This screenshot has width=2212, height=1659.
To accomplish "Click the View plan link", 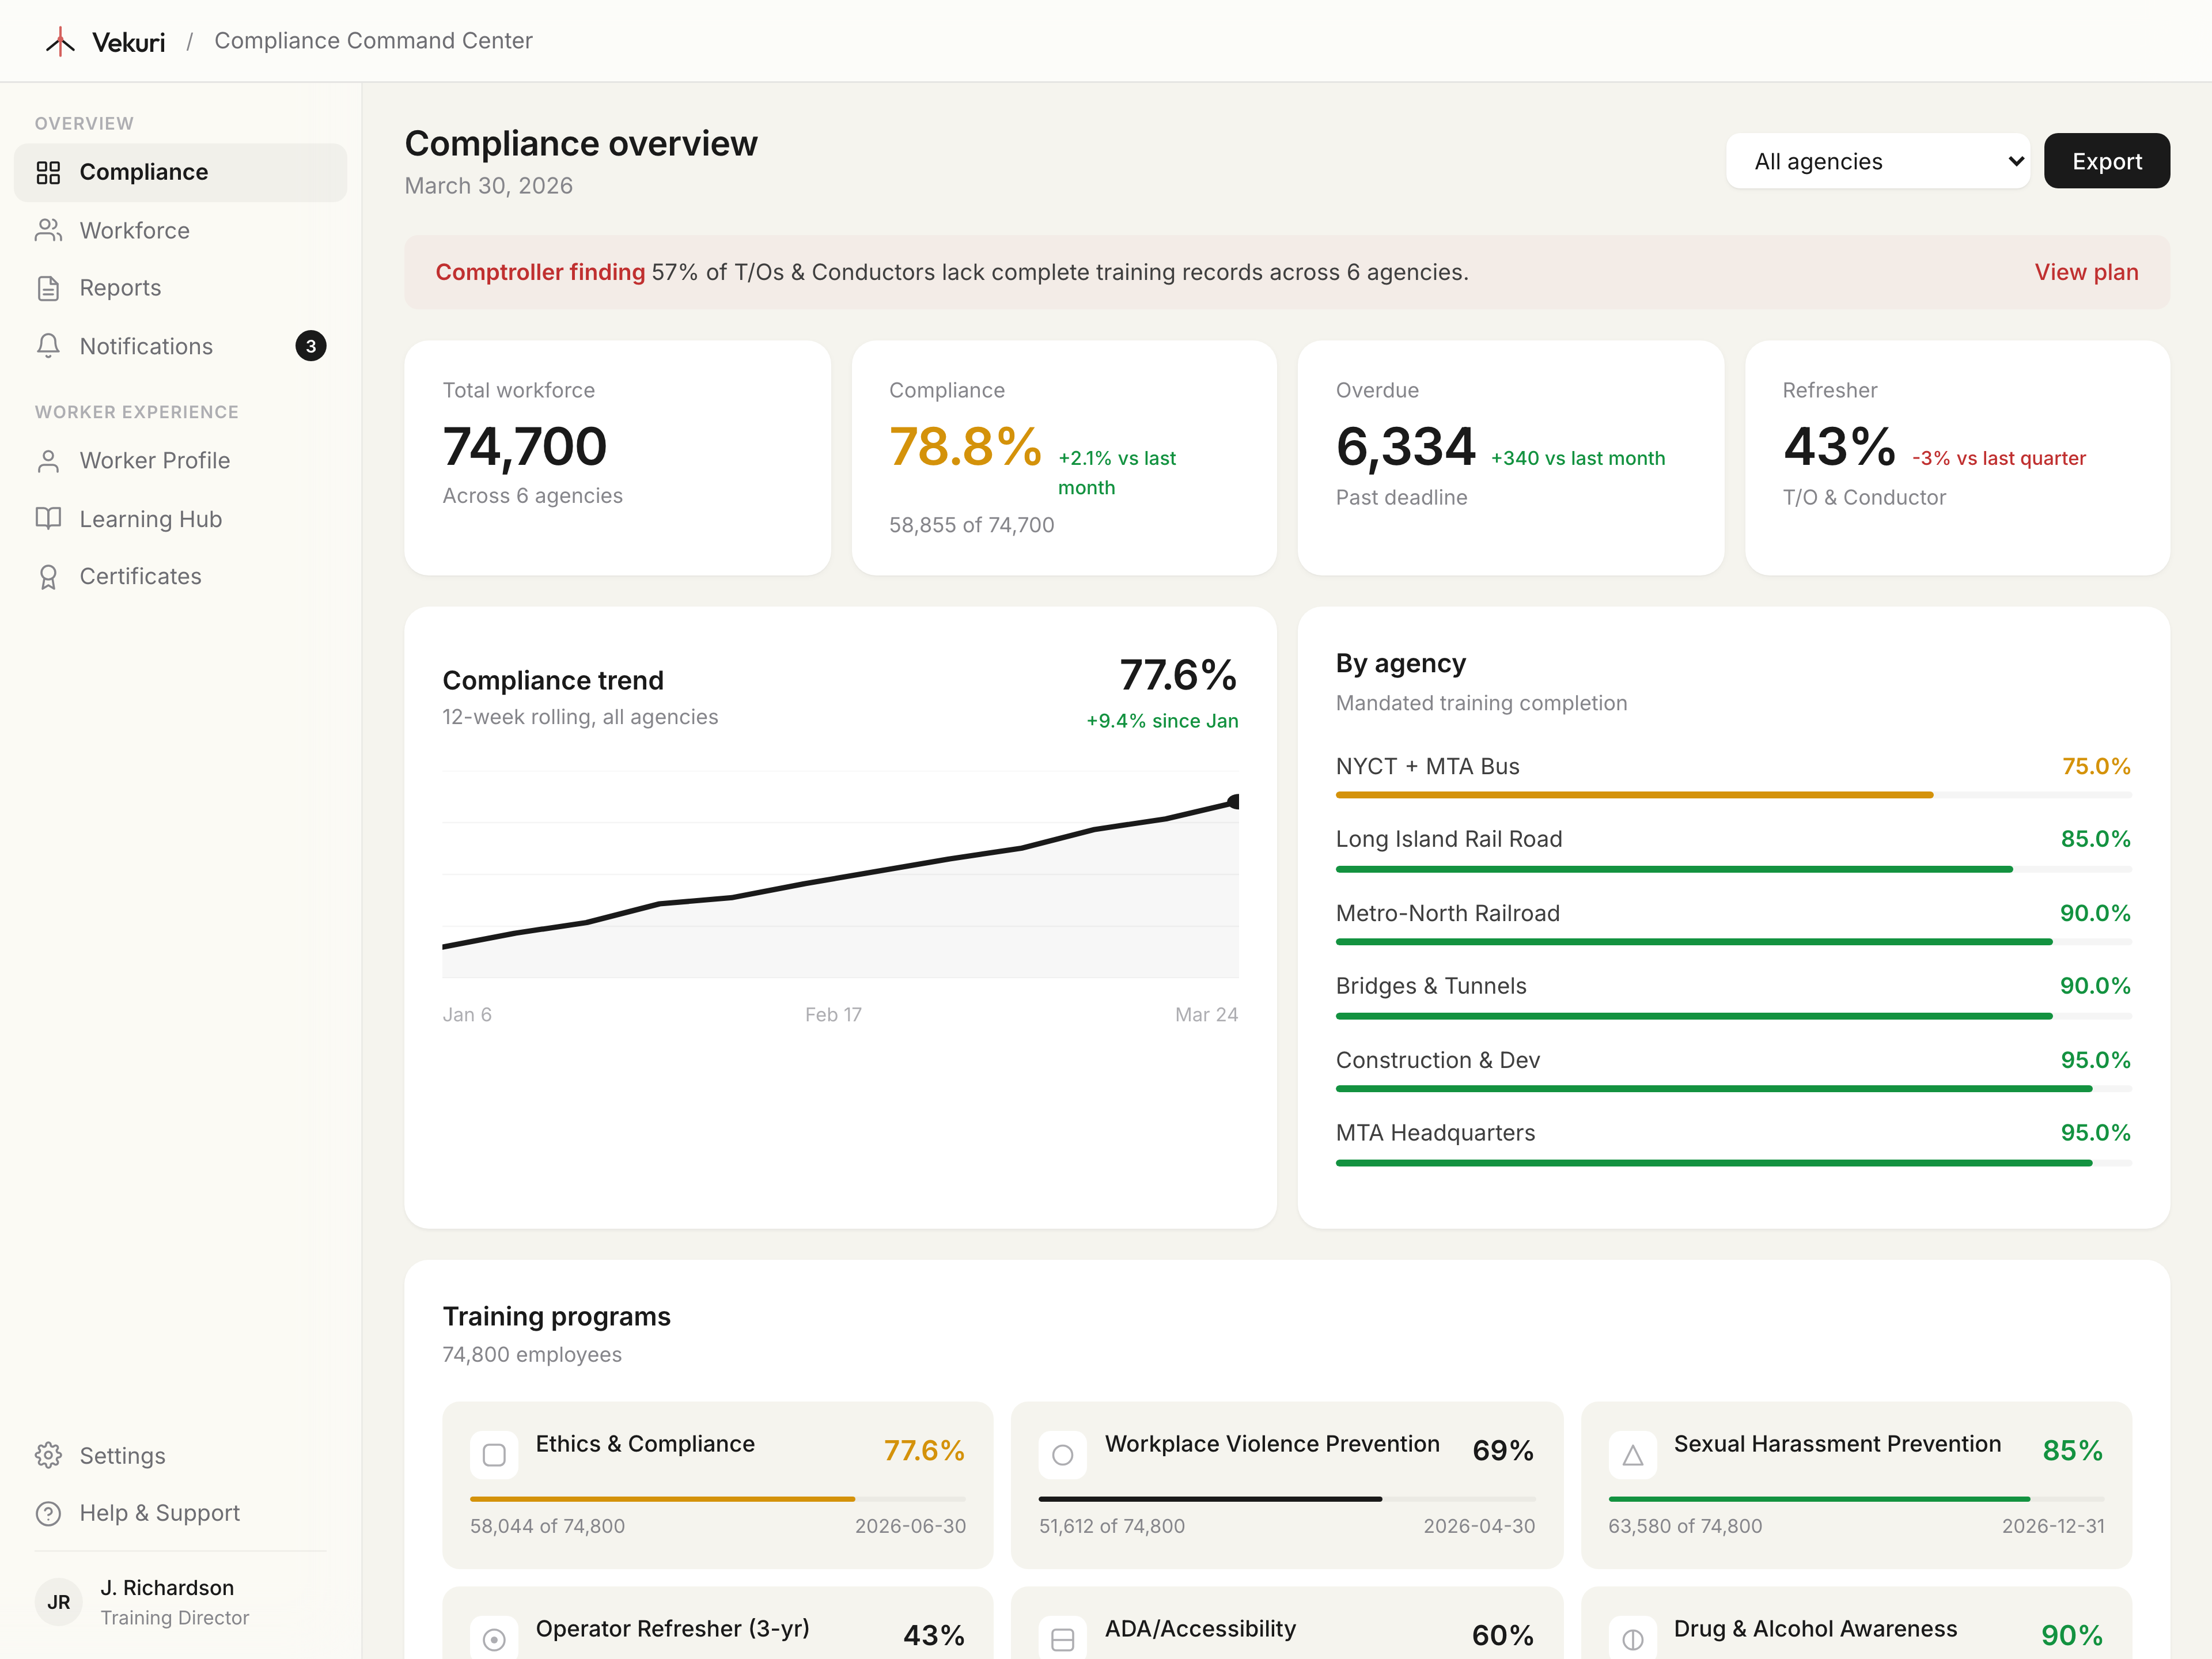I will [2086, 272].
